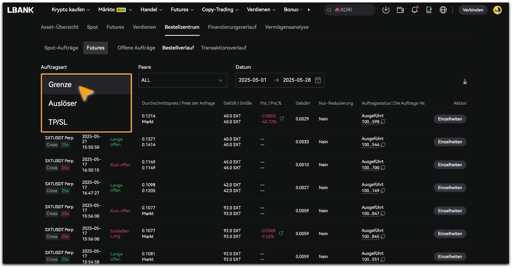The height and width of the screenshot is (268, 512).
Task: Click the user avatar icon
Action: (x=497, y=10)
